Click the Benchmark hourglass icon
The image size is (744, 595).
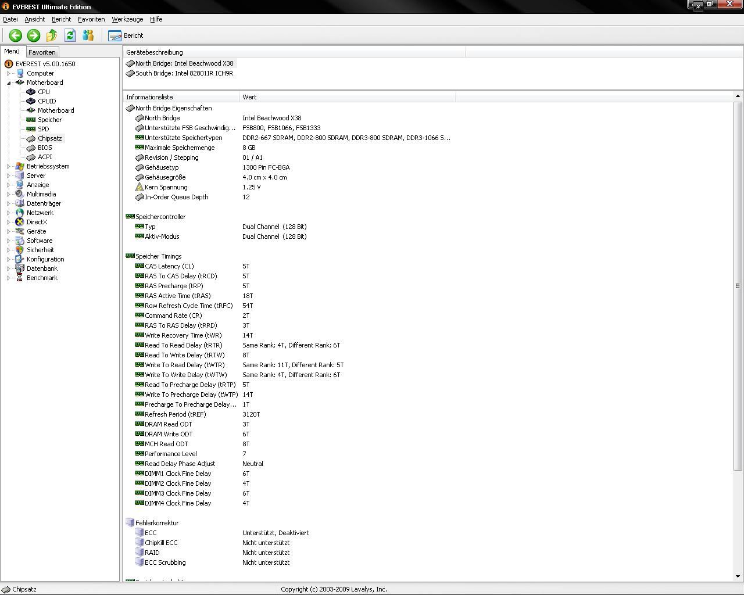[20, 278]
